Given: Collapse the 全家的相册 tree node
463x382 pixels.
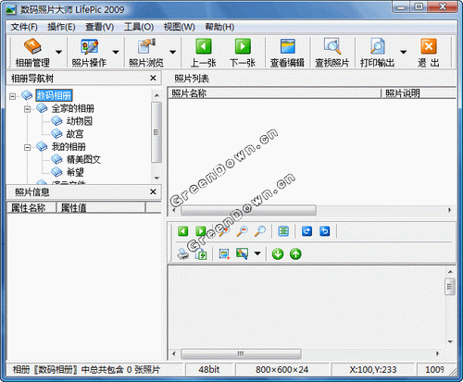Looking at the screenshot, I should [x=28, y=109].
